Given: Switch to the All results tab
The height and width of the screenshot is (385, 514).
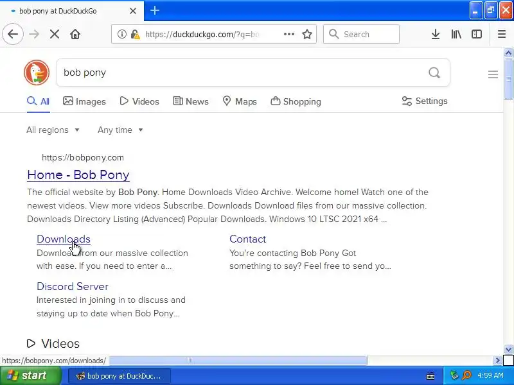Looking at the screenshot, I should [x=39, y=101].
